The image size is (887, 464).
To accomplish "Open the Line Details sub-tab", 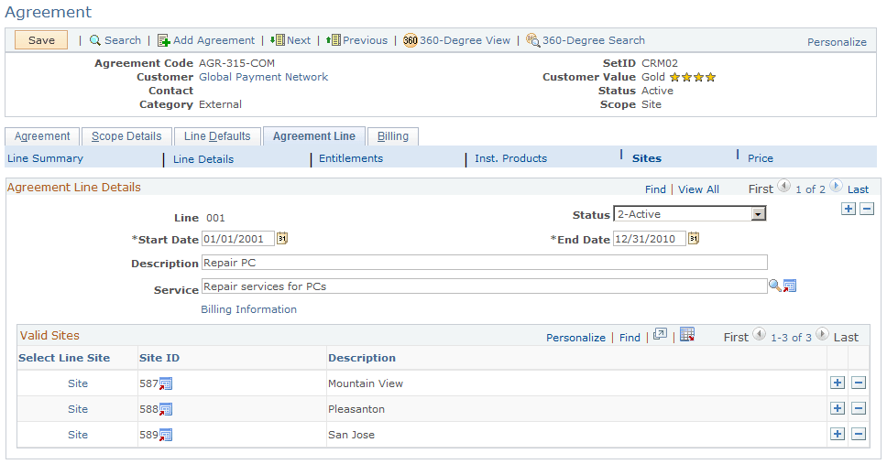I will point(203,159).
